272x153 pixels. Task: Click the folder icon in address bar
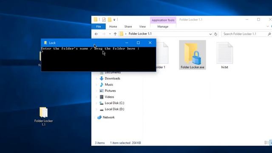[122, 34]
